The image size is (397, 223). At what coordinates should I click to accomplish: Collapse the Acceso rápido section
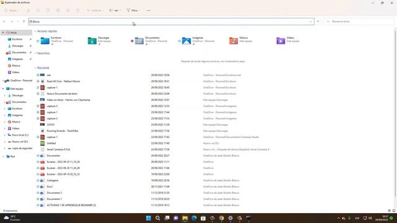35,31
